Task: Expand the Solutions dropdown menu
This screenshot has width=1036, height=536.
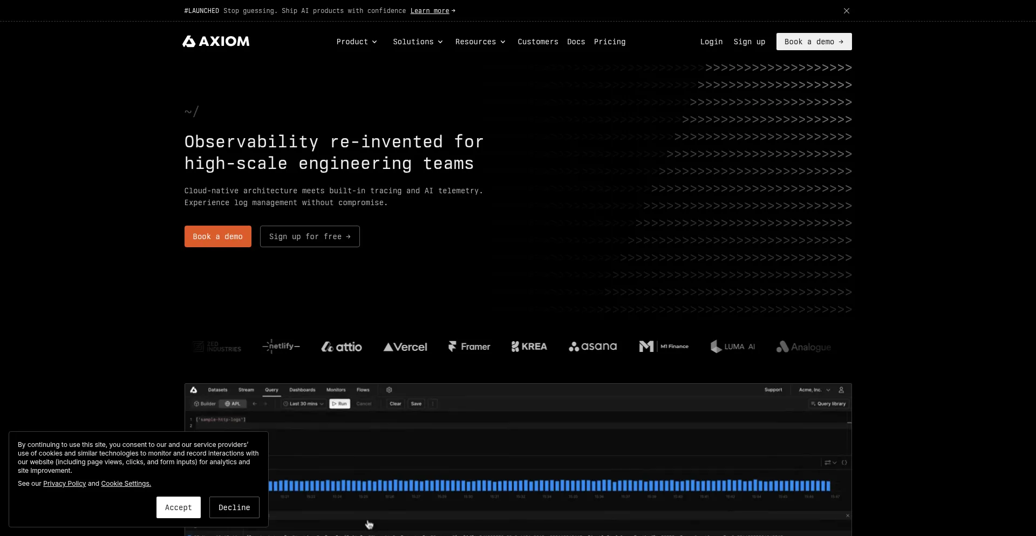Action: point(418,42)
